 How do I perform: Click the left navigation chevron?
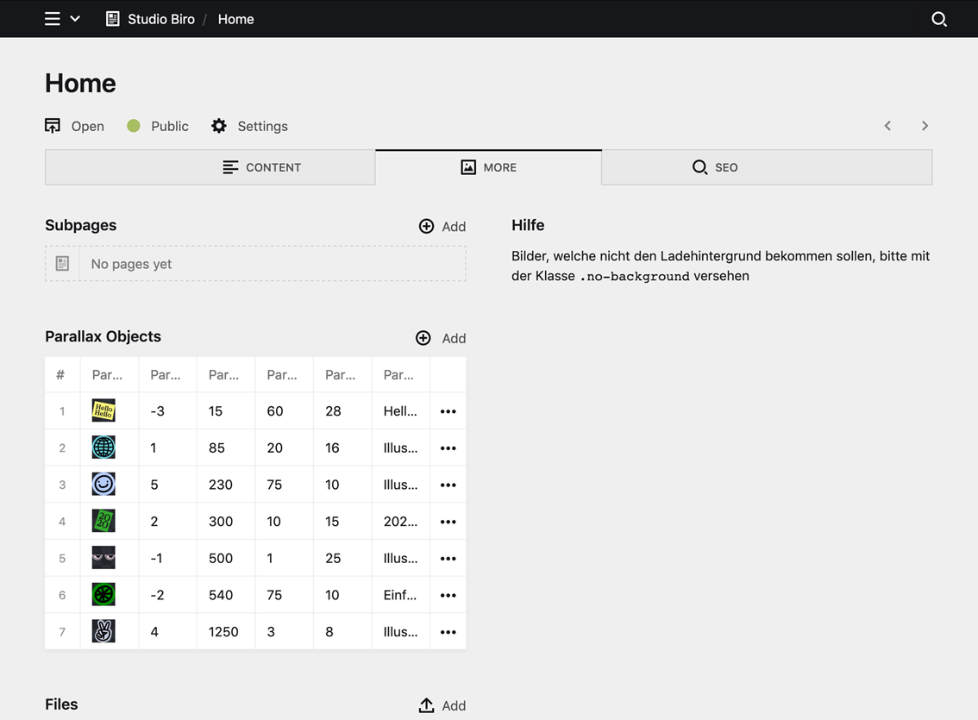pyautogui.click(x=887, y=125)
